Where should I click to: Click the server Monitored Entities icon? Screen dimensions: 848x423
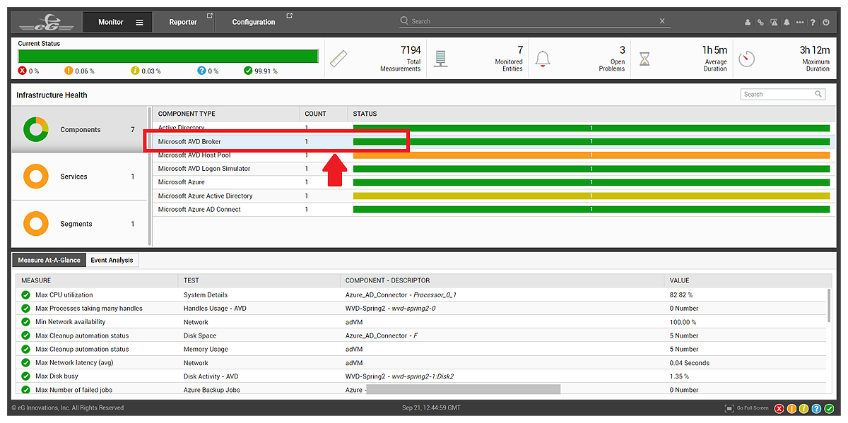click(x=440, y=59)
